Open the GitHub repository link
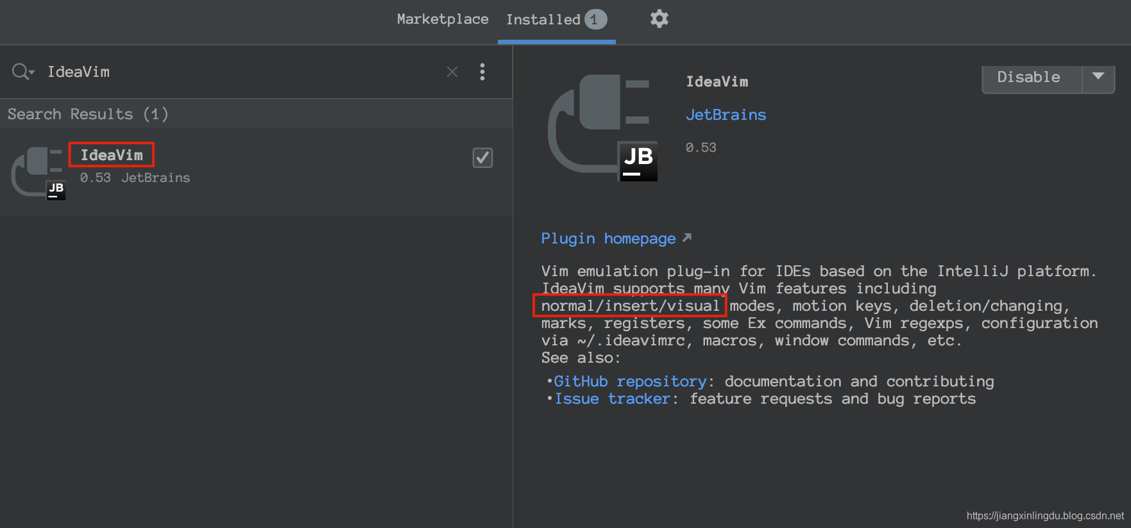This screenshot has width=1131, height=528. pos(630,381)
